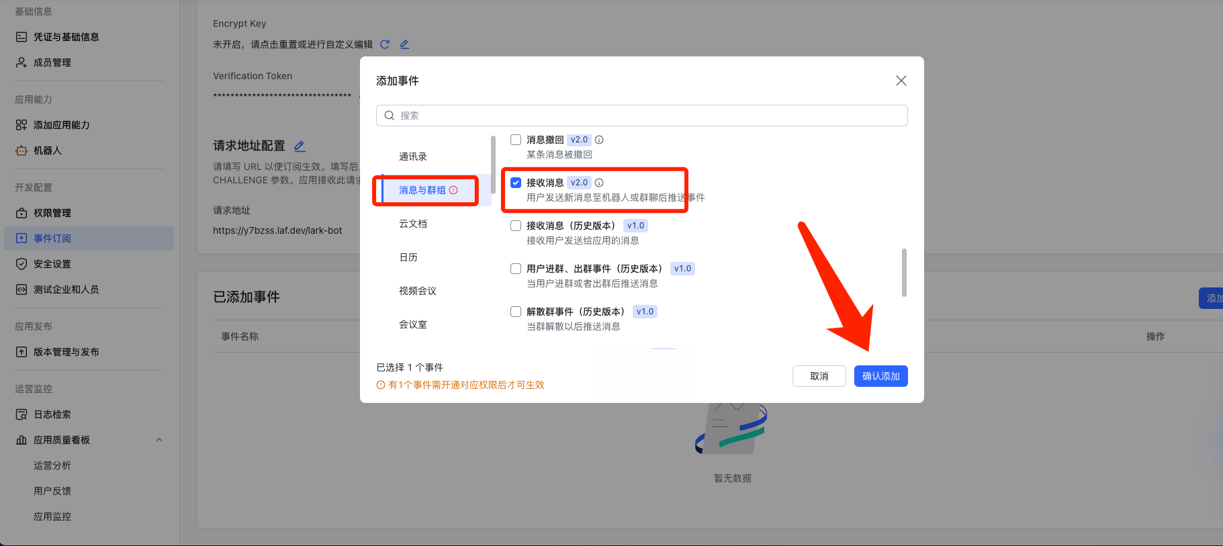Viewport: 1223px width, 546px height.
Task: Check the 消息撤回 event checkbox
Action: 516,140
